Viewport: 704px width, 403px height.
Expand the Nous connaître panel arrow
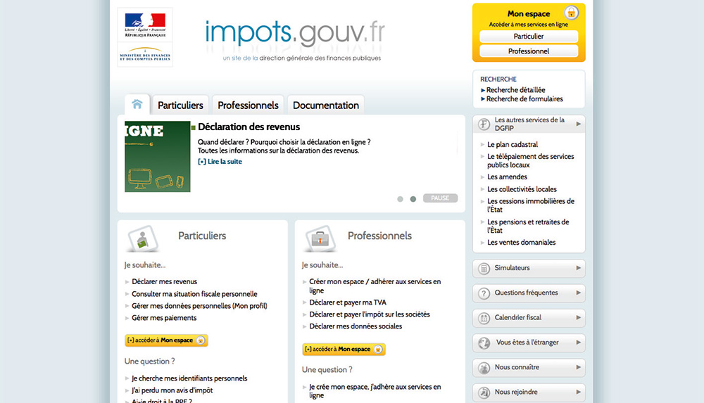pyautogui.click(x=578, y=367)
